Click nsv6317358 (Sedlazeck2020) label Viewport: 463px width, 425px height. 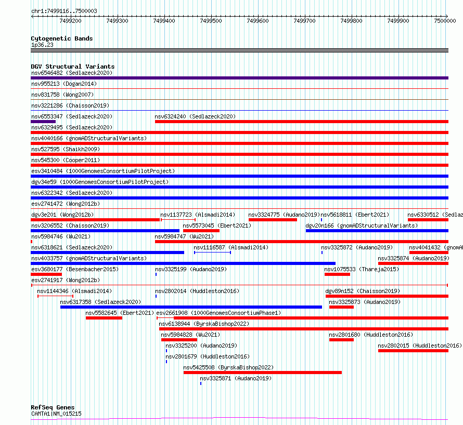point(100,302)
